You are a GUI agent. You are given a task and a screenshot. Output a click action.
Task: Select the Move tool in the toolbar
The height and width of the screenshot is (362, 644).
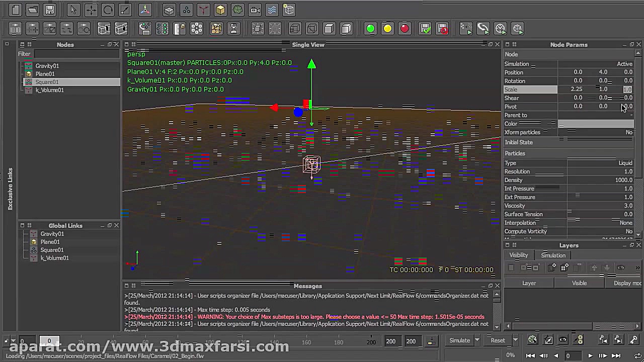tap(92, 10)
